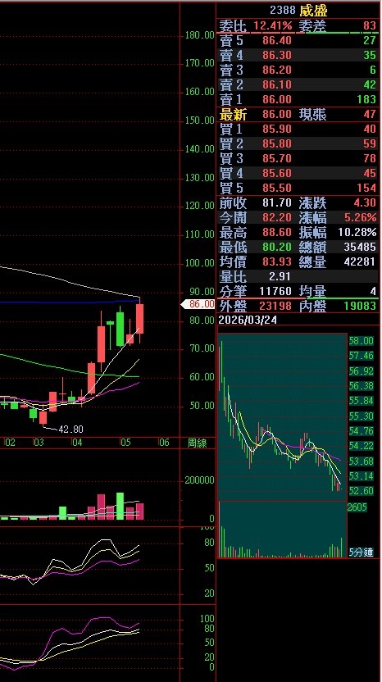Click the 2605 mini volume axis label
This screenshot has width=382, height=682.
(x=357, y=507)
